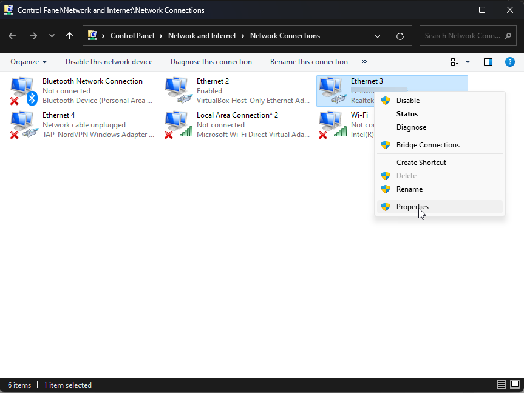524x393 pixels.
Task: Switch to large icons view in status bar
Action: [515, 385]
